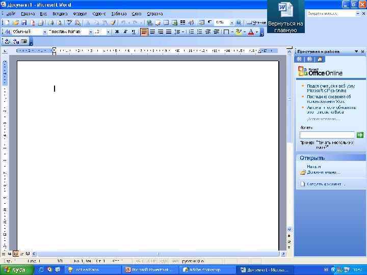Toggle italic formatting (К)
The image size is (367, 275).
125,32
